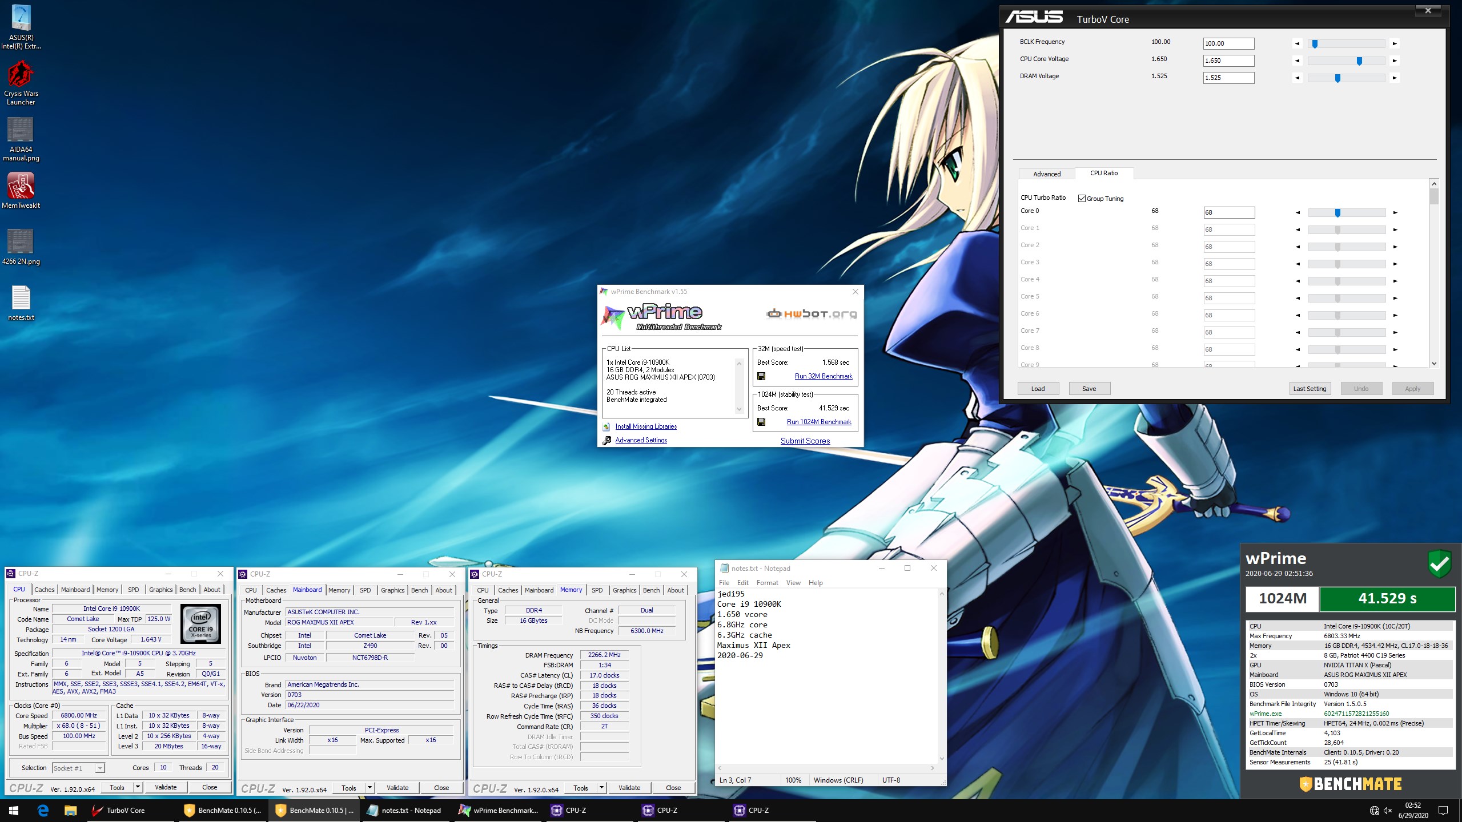
Task: Click the DRAM Voltage slider handle
Action: [1338, 78]
